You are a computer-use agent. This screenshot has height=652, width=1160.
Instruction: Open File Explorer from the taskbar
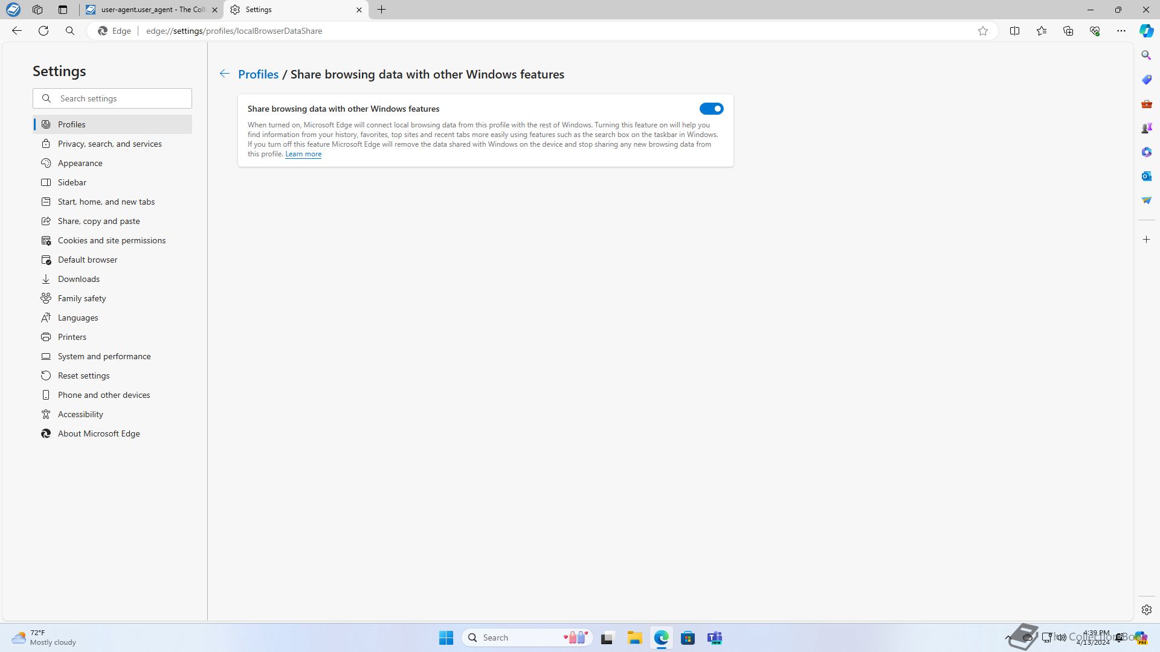tap(634, 638)
